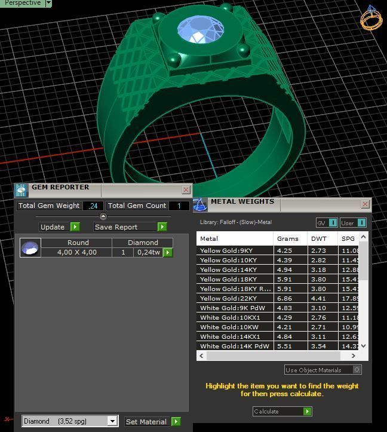
Task: Close the Gem Reporter panel
Action: click(186, 190)
